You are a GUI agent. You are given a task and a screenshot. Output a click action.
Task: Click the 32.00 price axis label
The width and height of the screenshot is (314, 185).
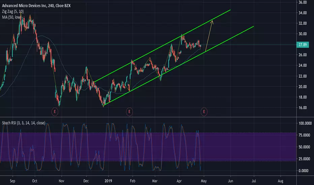303,23
